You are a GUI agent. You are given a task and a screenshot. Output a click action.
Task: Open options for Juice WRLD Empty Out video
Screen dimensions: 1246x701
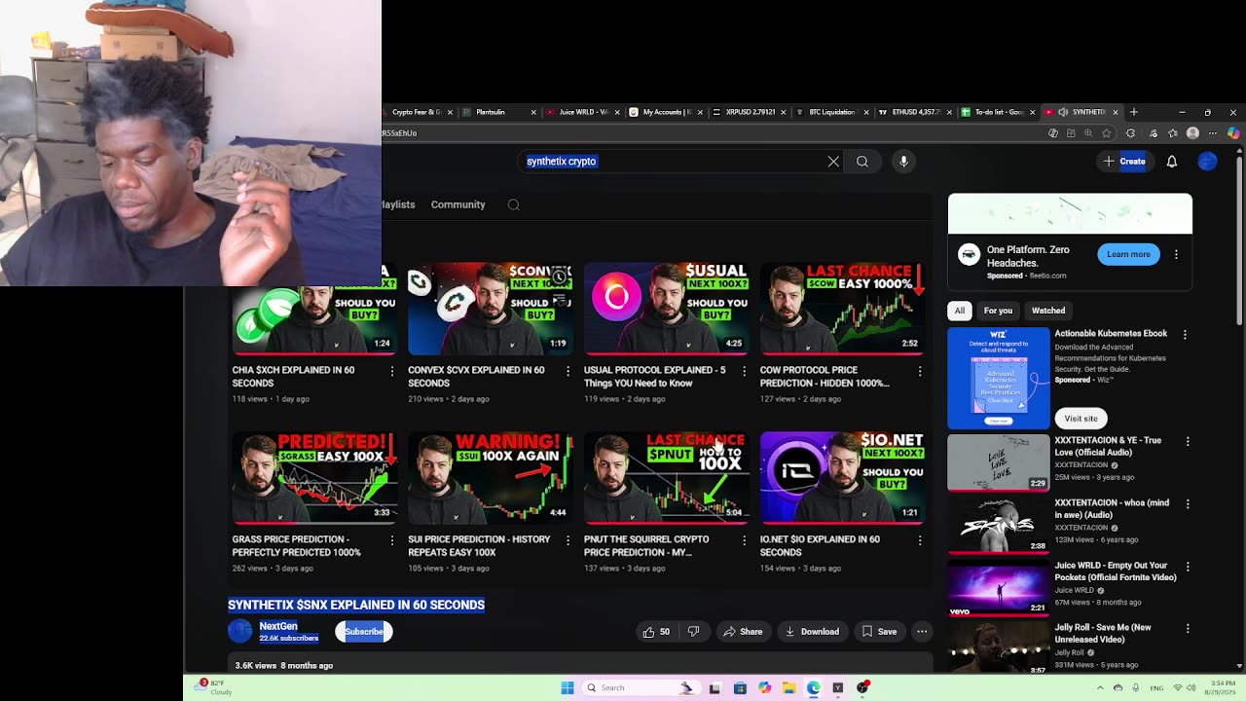(x=1188, y=566)
